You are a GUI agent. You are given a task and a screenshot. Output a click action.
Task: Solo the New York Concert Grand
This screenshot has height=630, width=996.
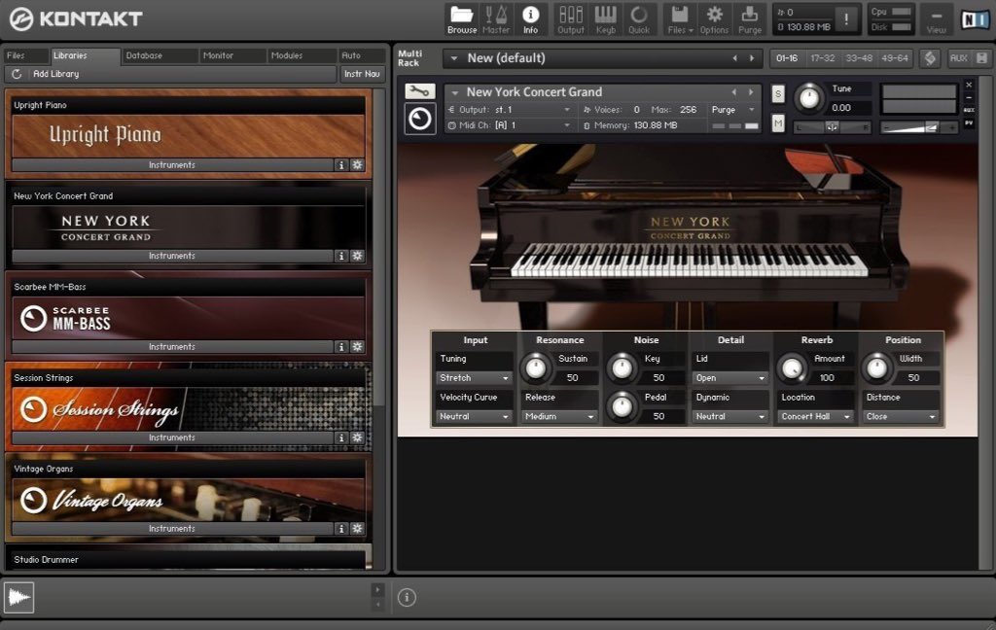tap(778, 93)
